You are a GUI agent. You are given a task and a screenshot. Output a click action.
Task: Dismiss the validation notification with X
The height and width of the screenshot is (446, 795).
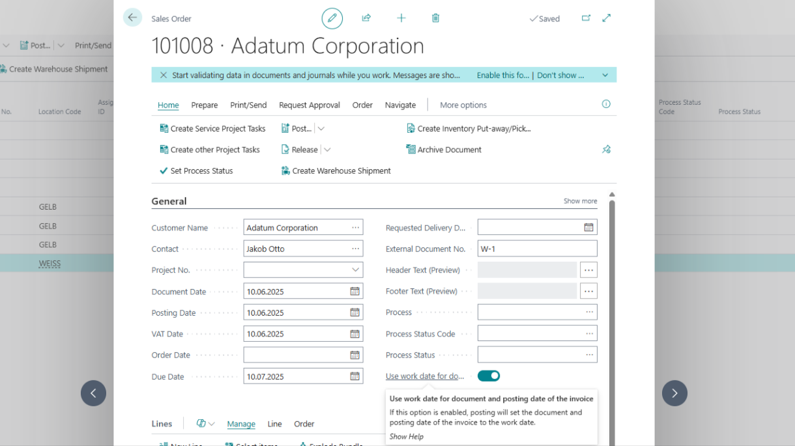point(164,75)
